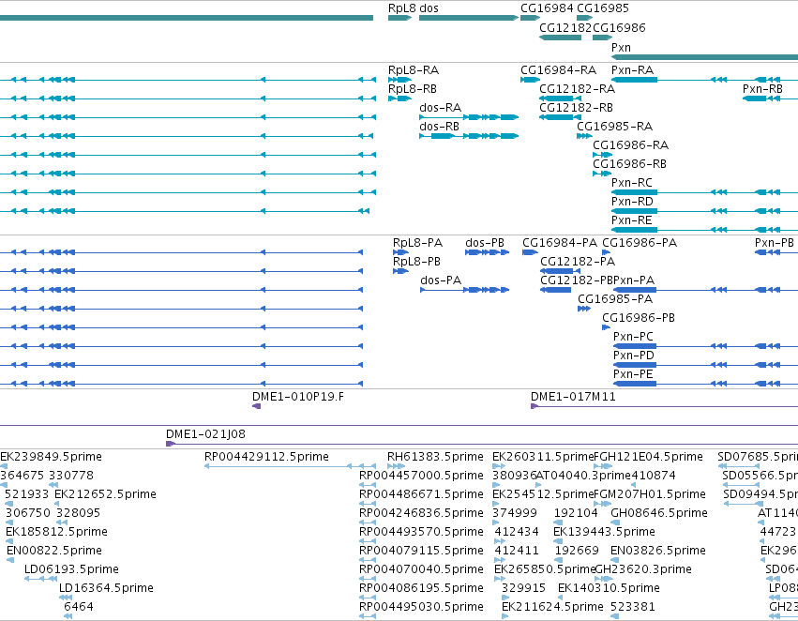
Task: Select EST feature 6464
Action: [79, 607]
